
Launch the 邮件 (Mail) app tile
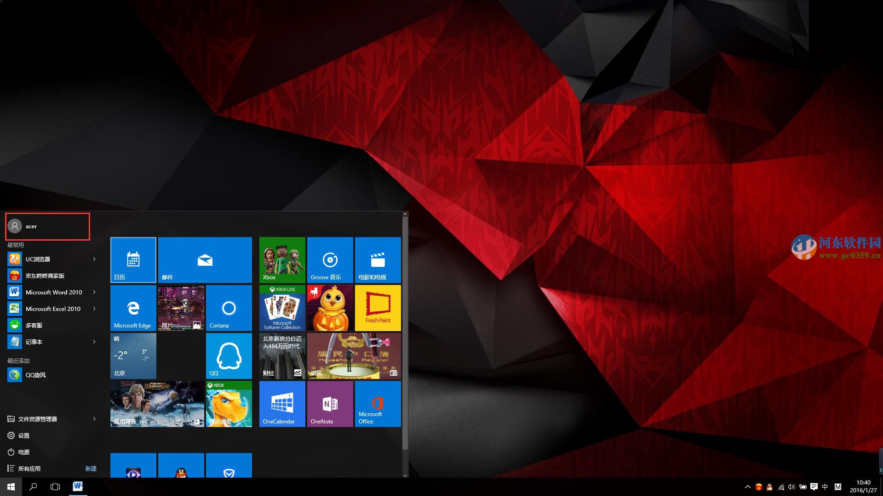point(205,259)
